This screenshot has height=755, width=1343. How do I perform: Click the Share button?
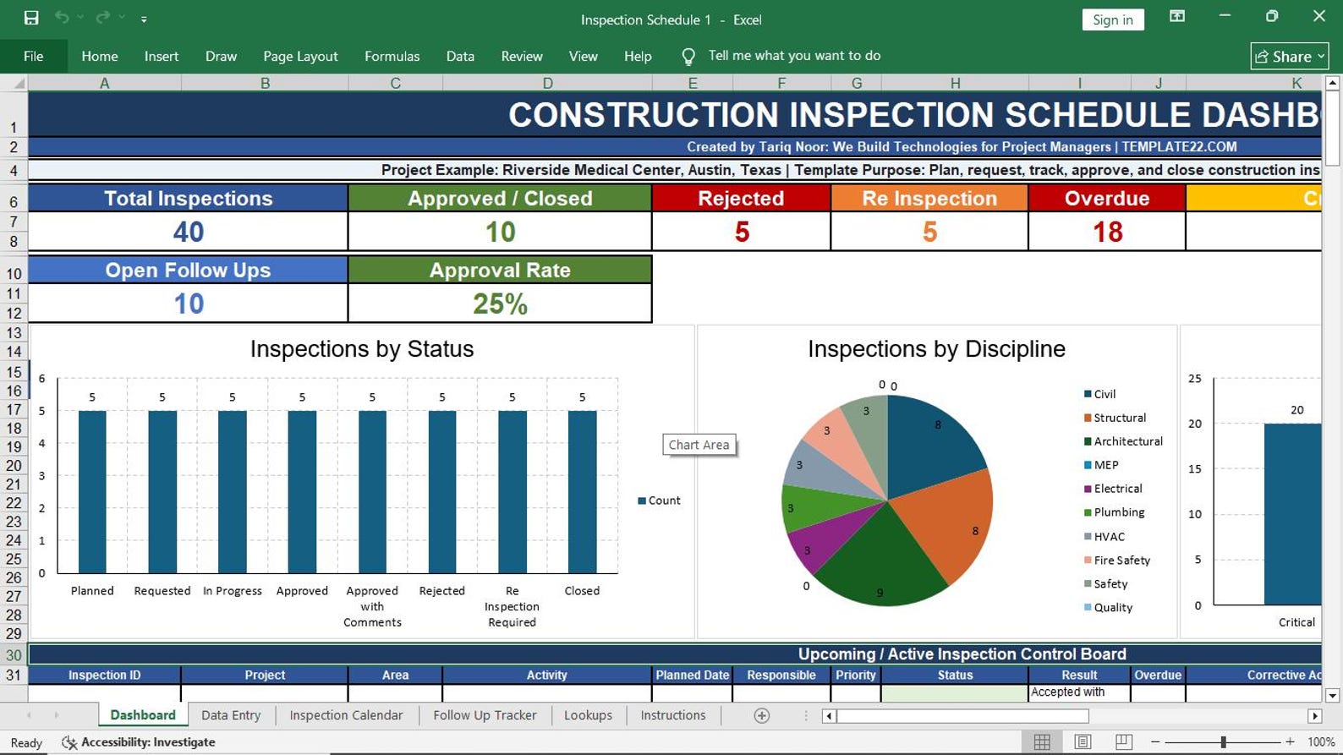click(x=1289, y=57)
